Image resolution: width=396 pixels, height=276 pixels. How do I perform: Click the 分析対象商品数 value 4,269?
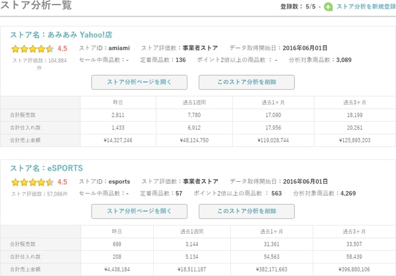click(x=348, y=193)
